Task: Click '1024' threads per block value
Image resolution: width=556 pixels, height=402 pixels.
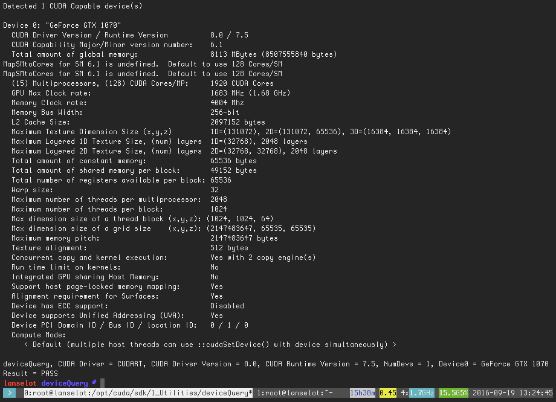Action: click(218, 209)
